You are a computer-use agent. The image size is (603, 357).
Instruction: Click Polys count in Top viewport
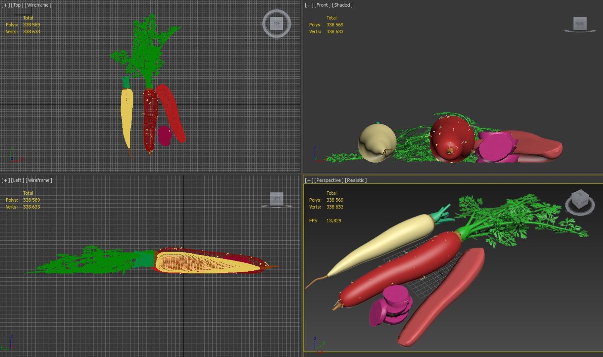(31, 25)
